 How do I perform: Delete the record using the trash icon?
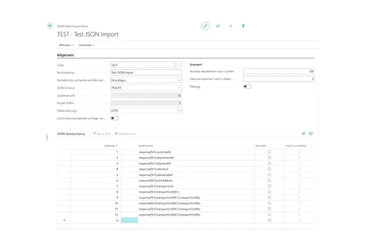click(243, 26)
